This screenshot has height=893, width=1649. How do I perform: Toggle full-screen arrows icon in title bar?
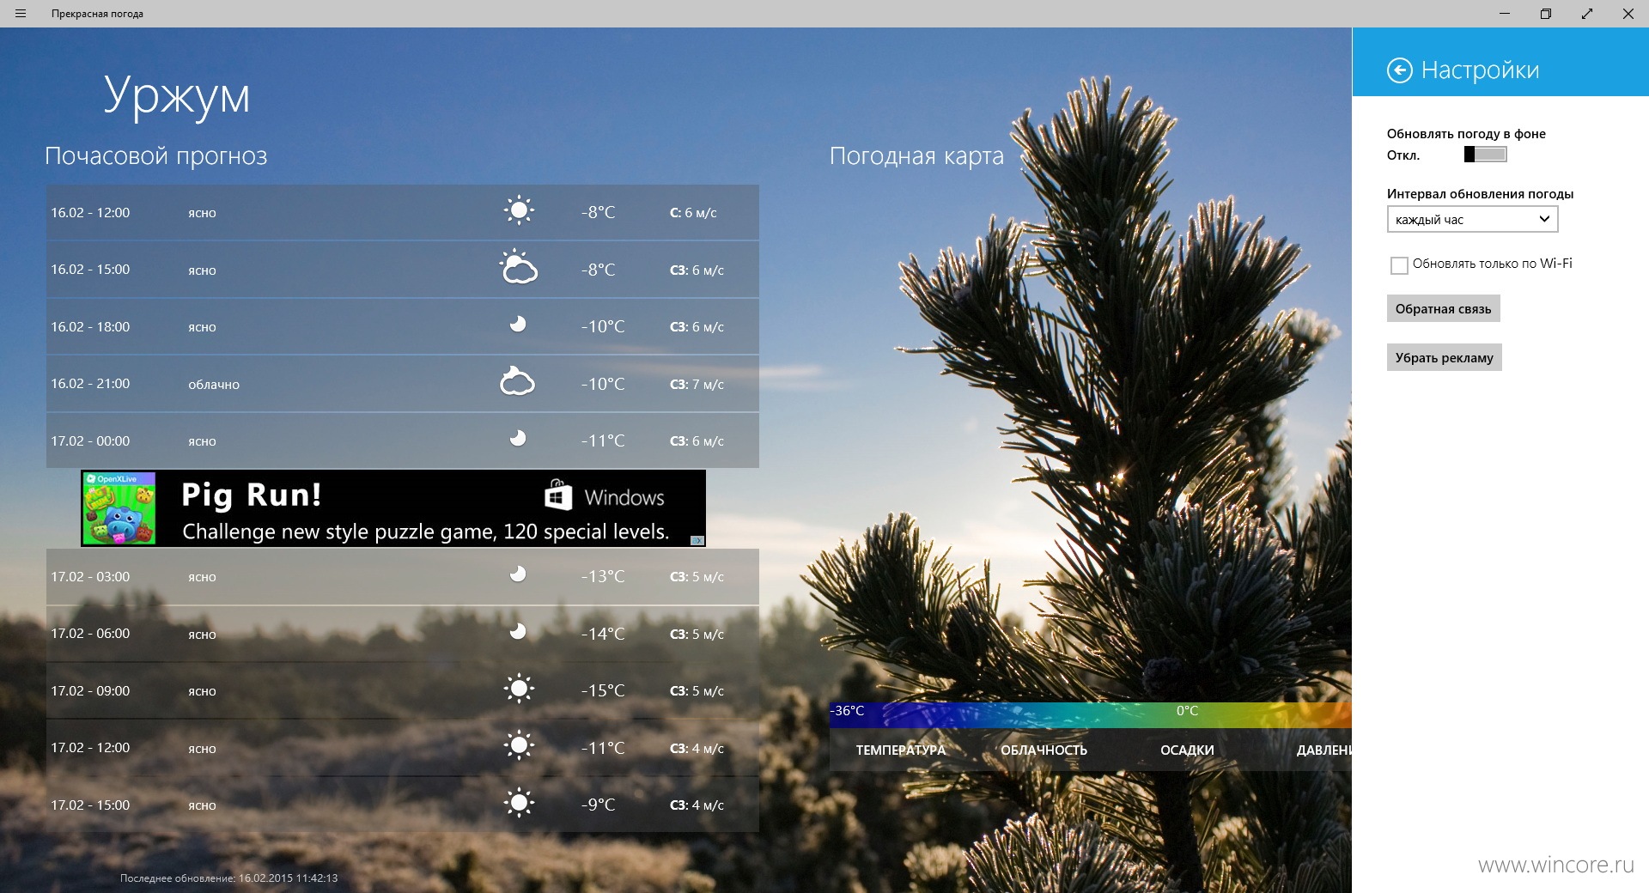pos(1587,14)
